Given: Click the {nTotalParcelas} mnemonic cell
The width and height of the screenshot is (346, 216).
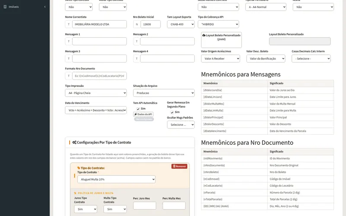Looking at the screenshot, I should tap(234, 200).
